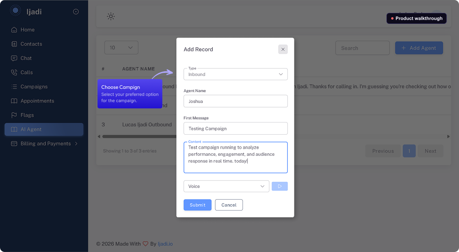The width and height of the screenshot is (459, 252).
Task: Click the sidebar collapse circle icon
Action: click(x=76, y=12)
